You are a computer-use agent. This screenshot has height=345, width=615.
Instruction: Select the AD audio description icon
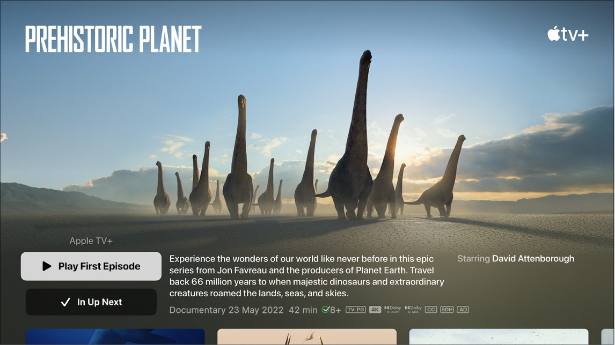463,309
